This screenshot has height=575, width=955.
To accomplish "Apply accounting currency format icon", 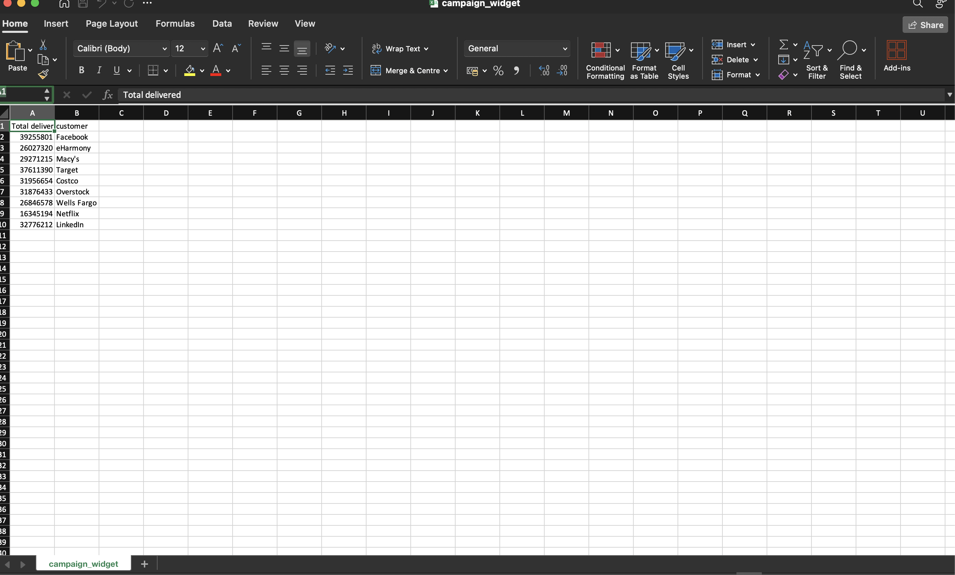I will pos(472,71).
